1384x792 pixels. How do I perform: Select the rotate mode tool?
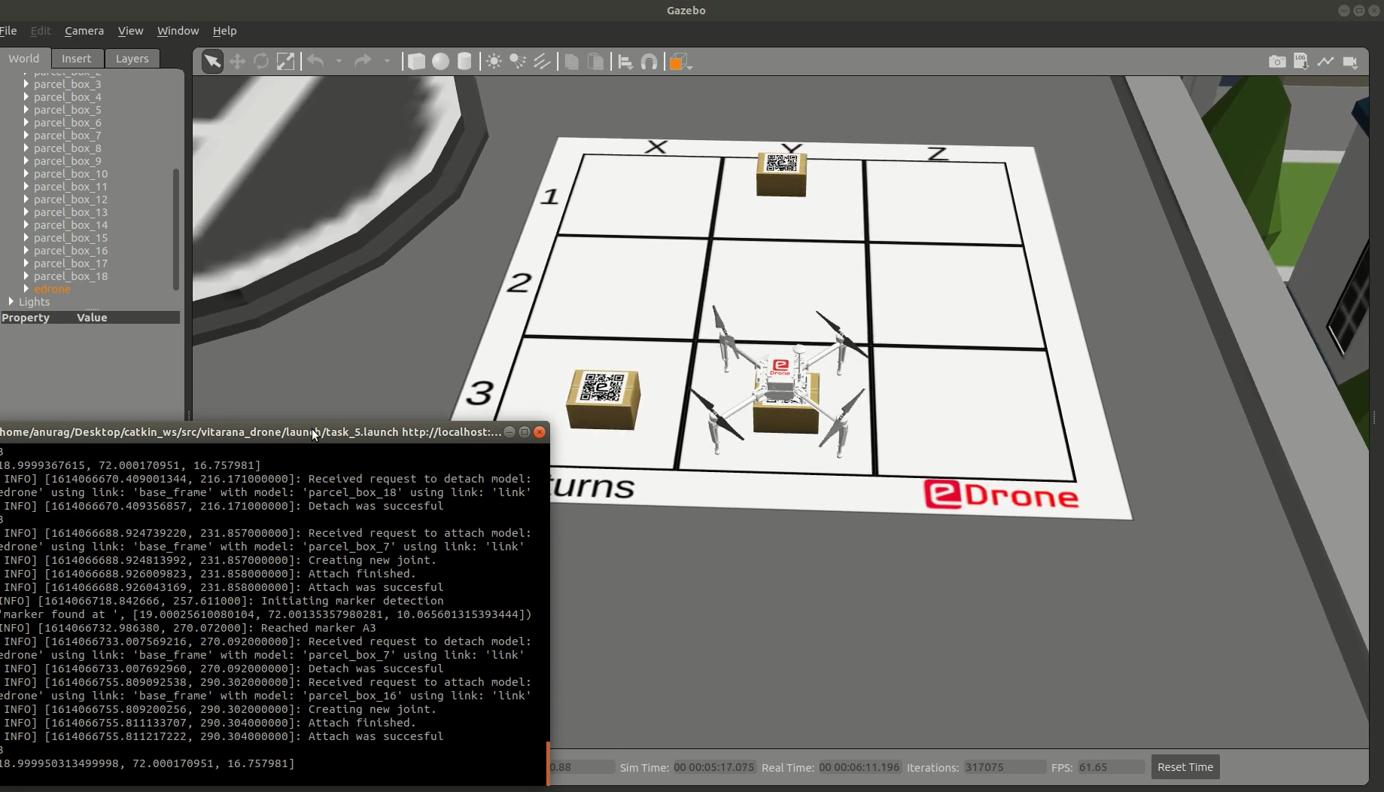click(x=261, y=62)
